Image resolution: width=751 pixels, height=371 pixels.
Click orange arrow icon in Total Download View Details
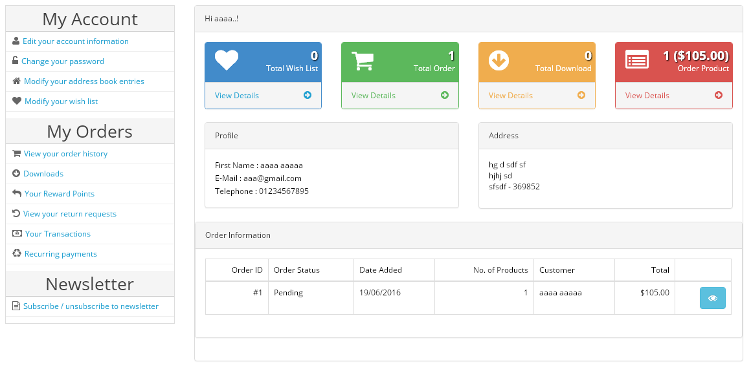tap(581, 95)
